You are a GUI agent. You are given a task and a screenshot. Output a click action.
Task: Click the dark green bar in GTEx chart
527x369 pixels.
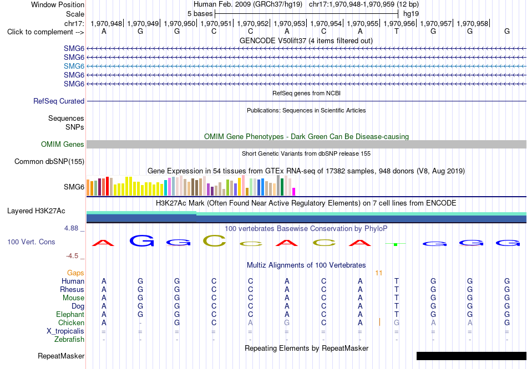click(x=282, y=187)
